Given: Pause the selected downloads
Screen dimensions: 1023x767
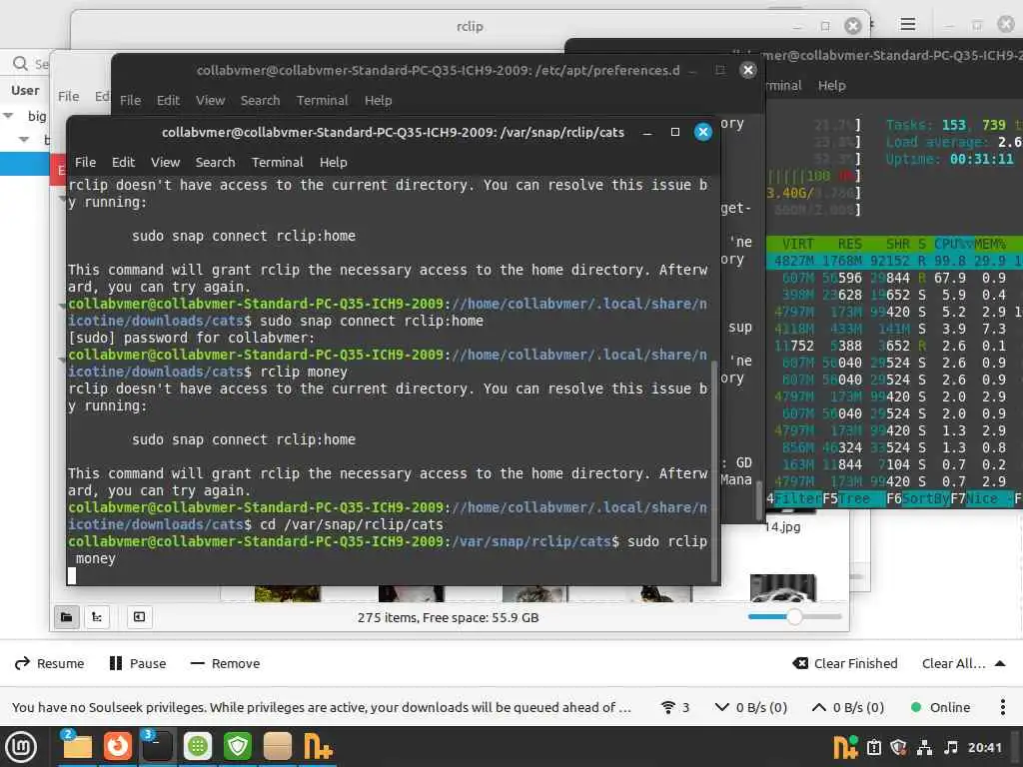Looking at the screenshot, I should point(138,663).
